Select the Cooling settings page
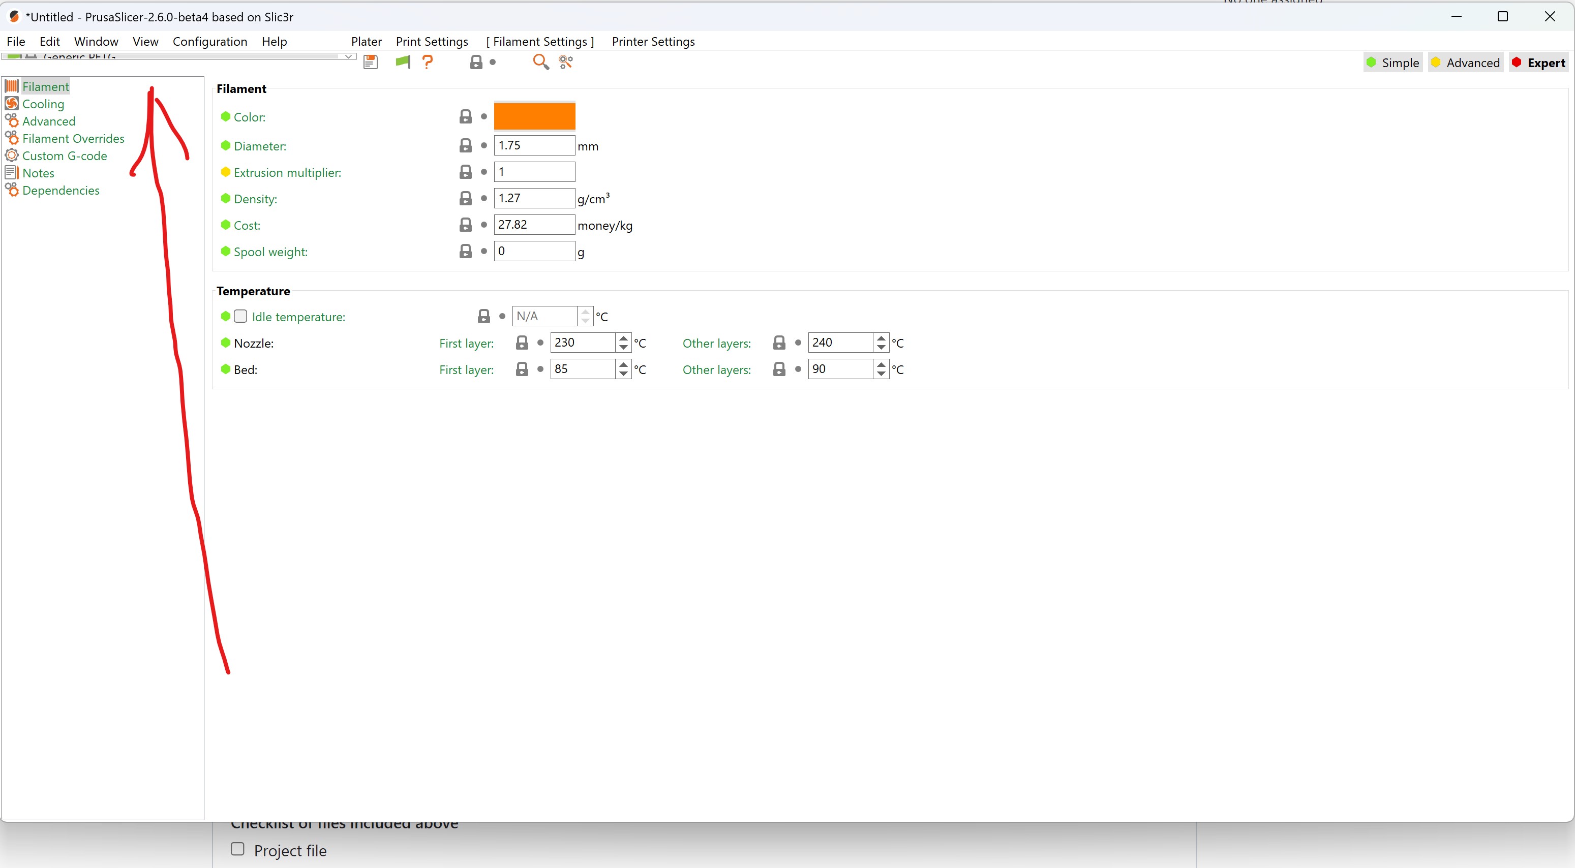 tap(43, 104)
